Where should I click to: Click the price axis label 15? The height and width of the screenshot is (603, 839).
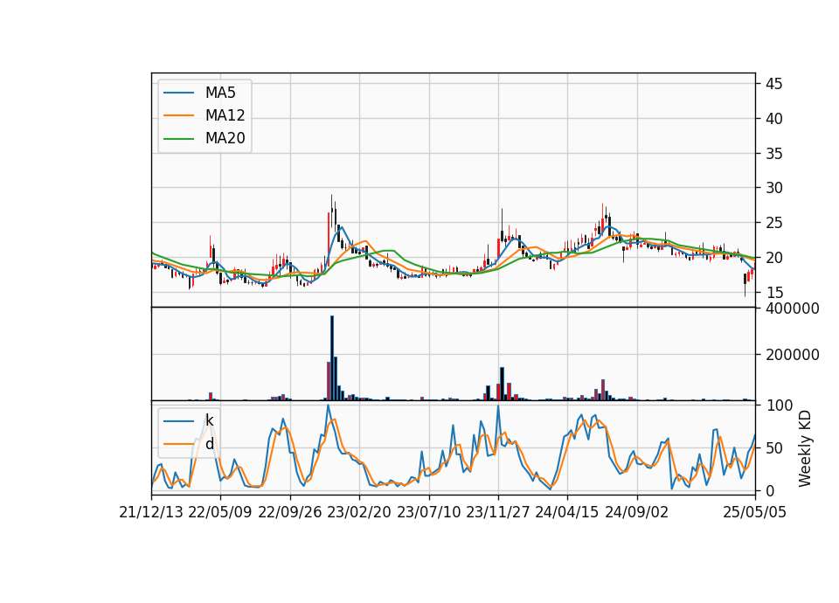[x=773, y=292]
